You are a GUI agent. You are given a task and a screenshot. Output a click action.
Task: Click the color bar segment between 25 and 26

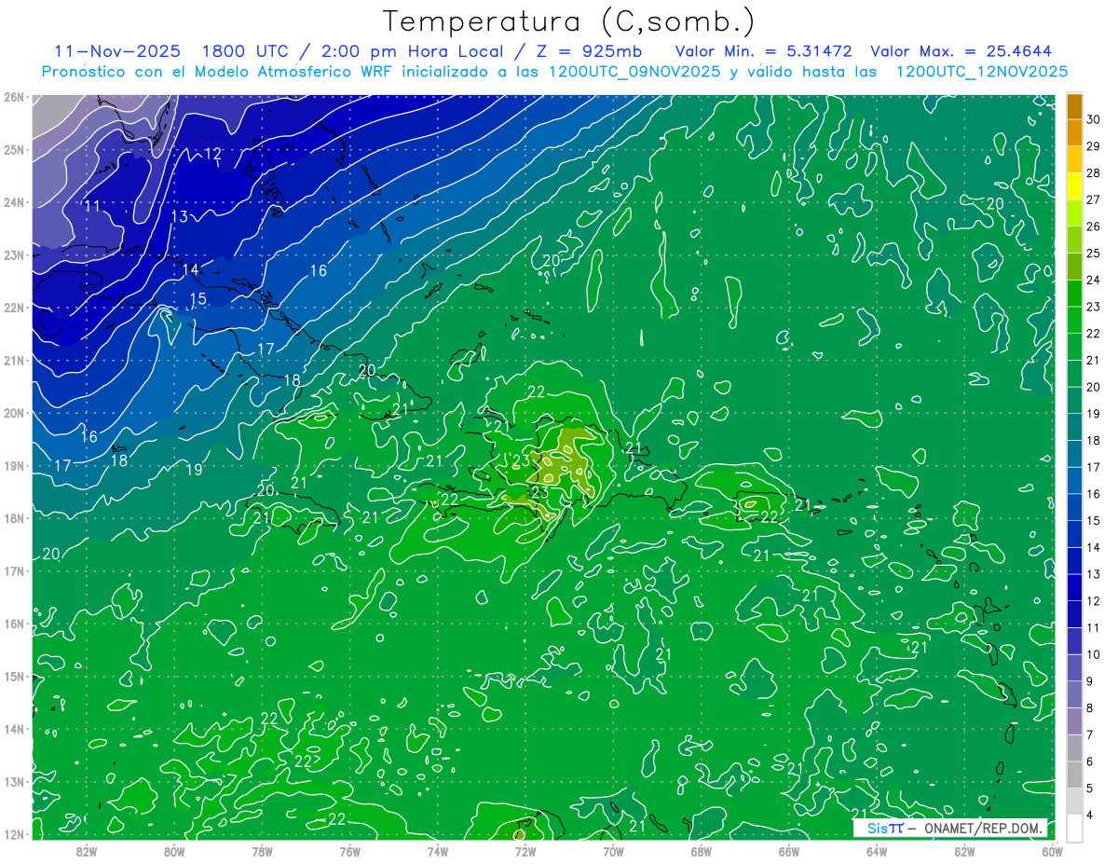[x=1074, y=240]
